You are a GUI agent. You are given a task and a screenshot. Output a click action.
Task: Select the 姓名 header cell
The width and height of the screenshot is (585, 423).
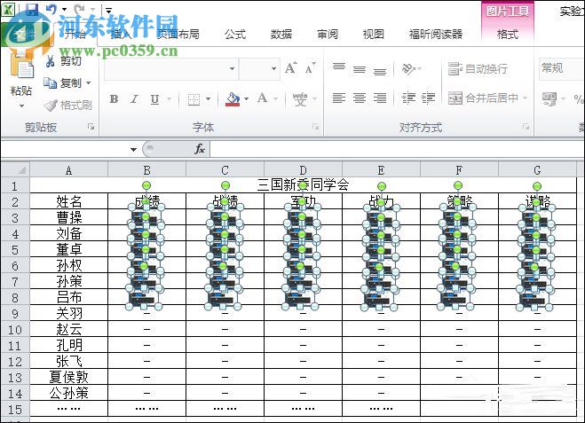(69, 201)
